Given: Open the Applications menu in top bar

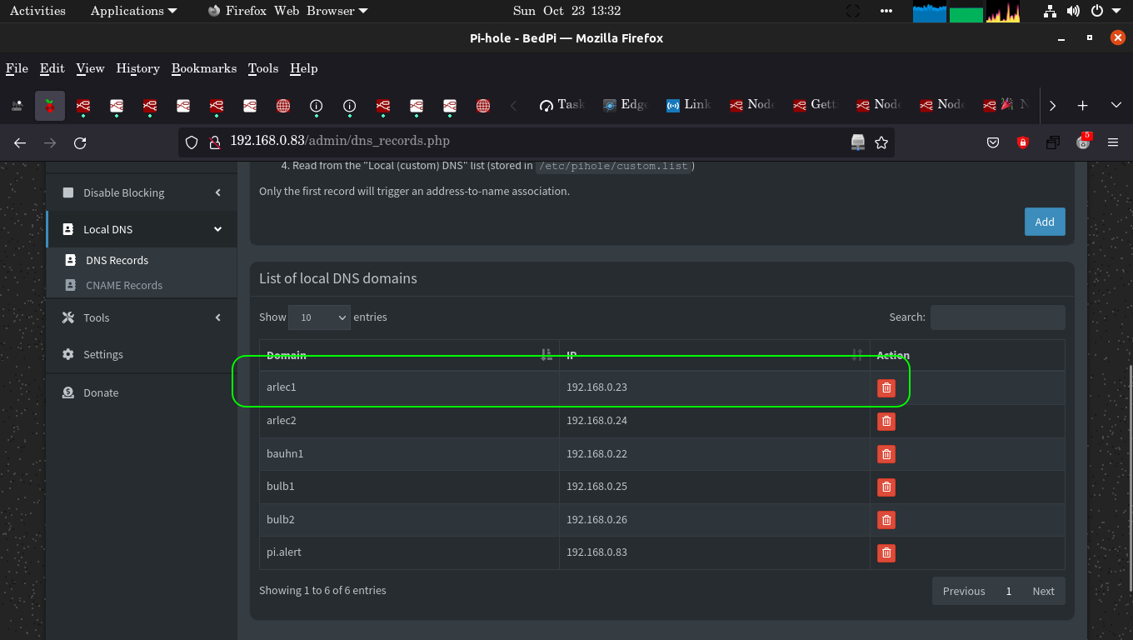Looking at the screenshot, I should tap(133, 11).
